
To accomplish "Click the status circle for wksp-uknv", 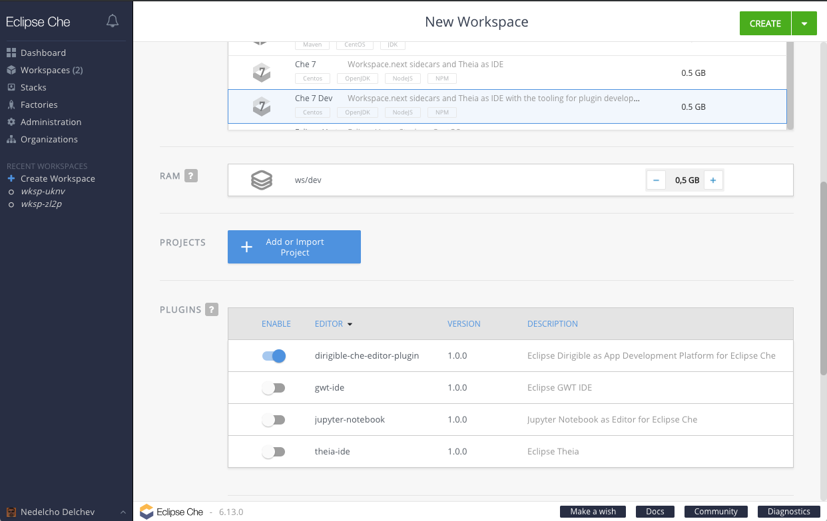I will coord(11,192).
